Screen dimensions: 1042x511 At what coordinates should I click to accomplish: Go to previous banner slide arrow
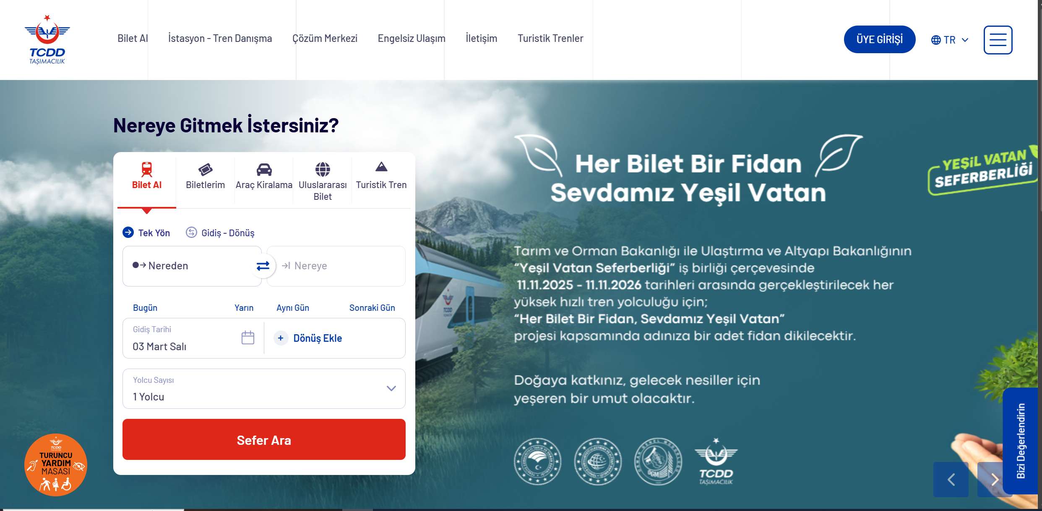point(951,480)
